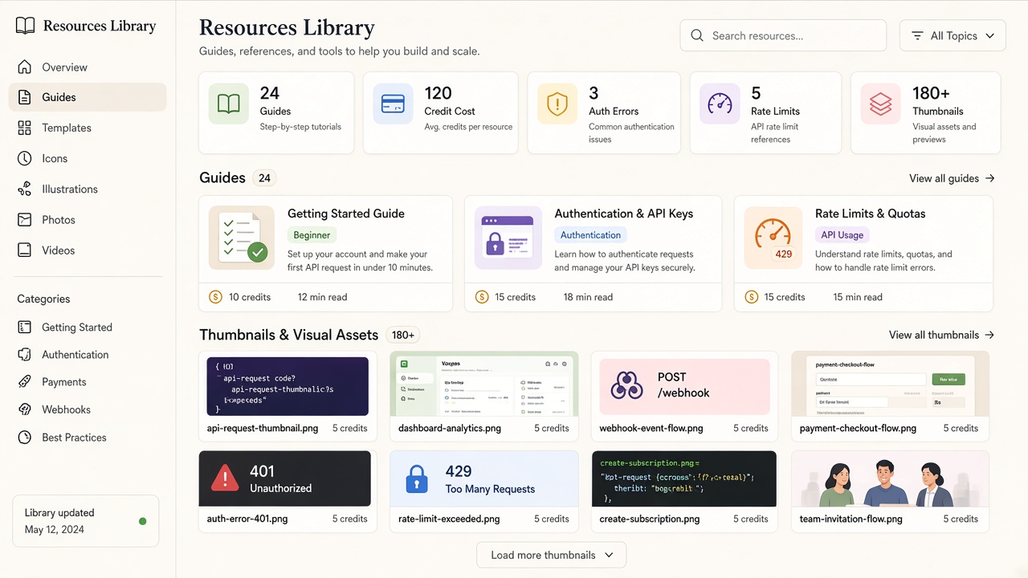Click the Webhooks category icon

25,409
